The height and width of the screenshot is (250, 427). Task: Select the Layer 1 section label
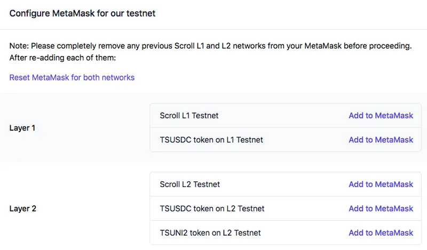click(22, 128)
